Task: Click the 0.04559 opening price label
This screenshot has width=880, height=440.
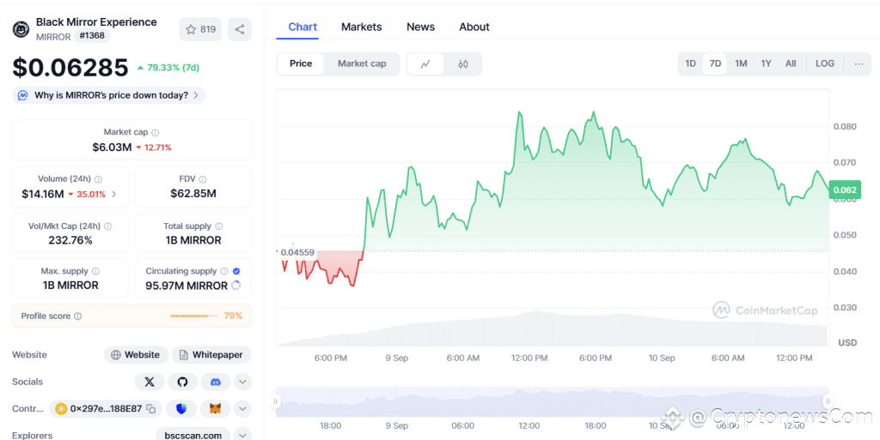Action: [296, 252]
